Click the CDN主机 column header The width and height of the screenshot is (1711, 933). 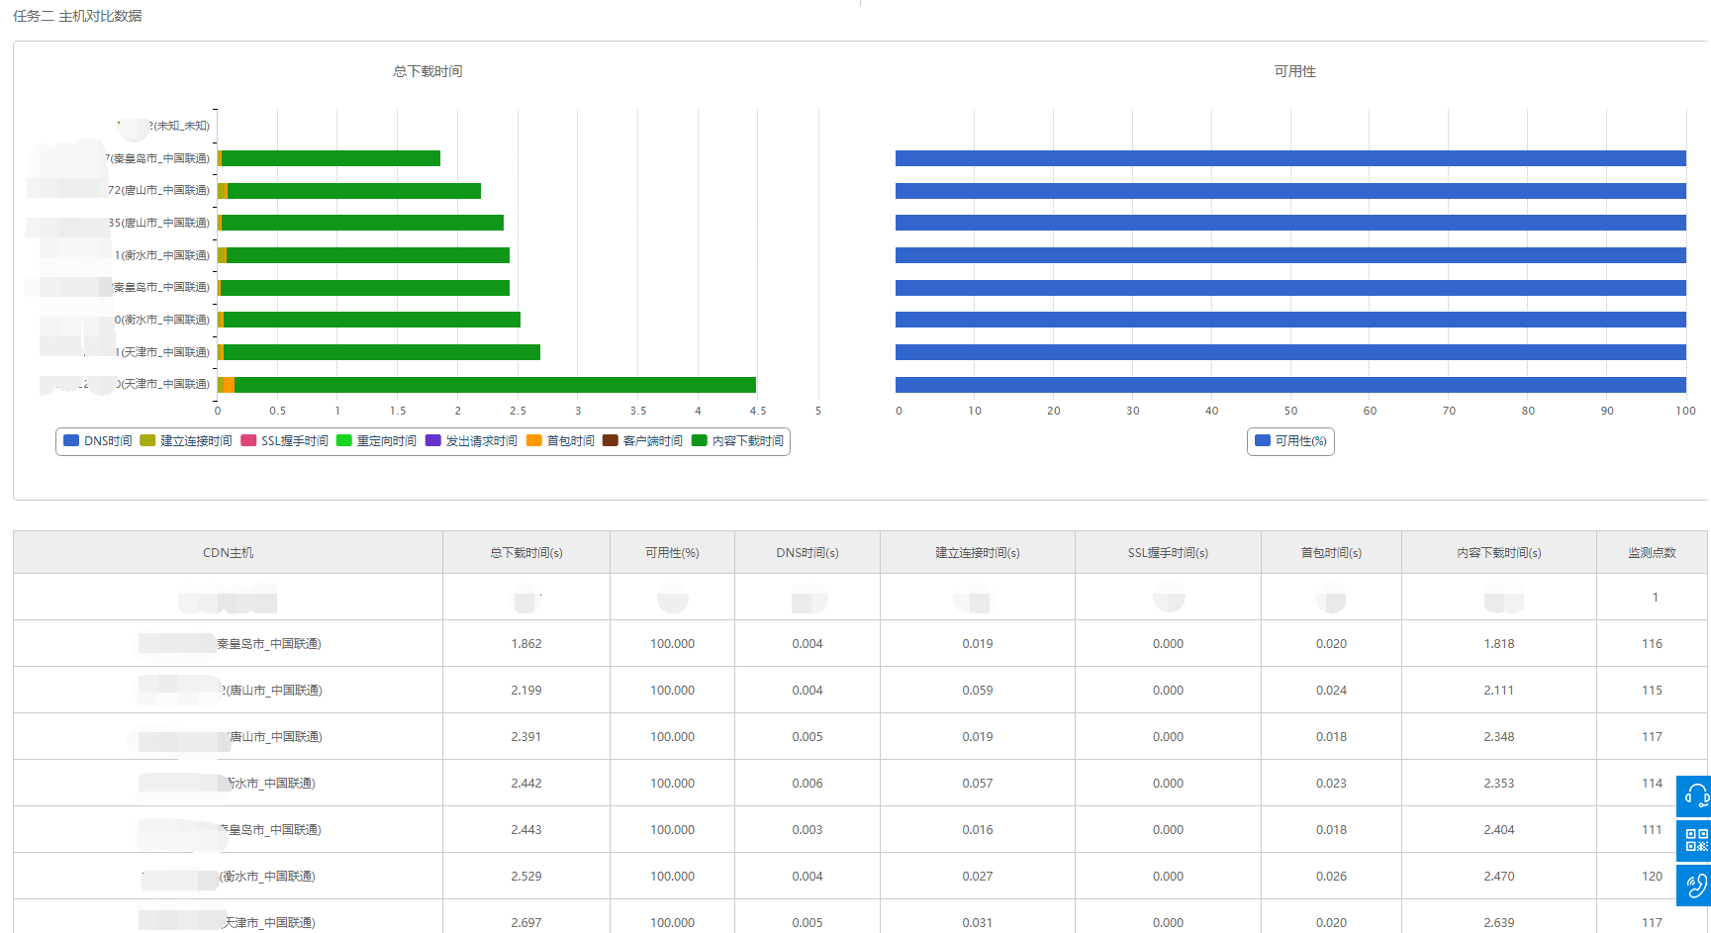point(228,553)
